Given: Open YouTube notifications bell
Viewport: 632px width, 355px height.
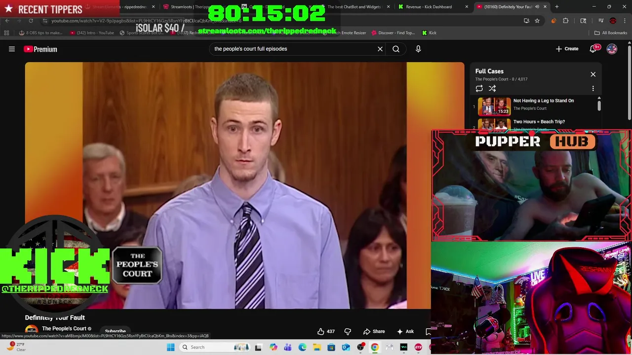Looking at the screenshot, I should click(593, 49).
